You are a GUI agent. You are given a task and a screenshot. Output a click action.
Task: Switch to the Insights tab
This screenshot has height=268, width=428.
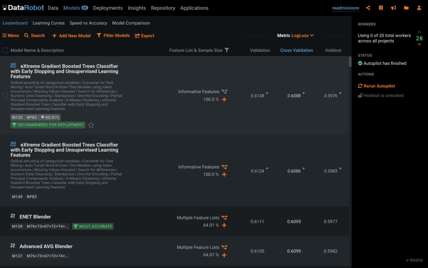(137, 8)
